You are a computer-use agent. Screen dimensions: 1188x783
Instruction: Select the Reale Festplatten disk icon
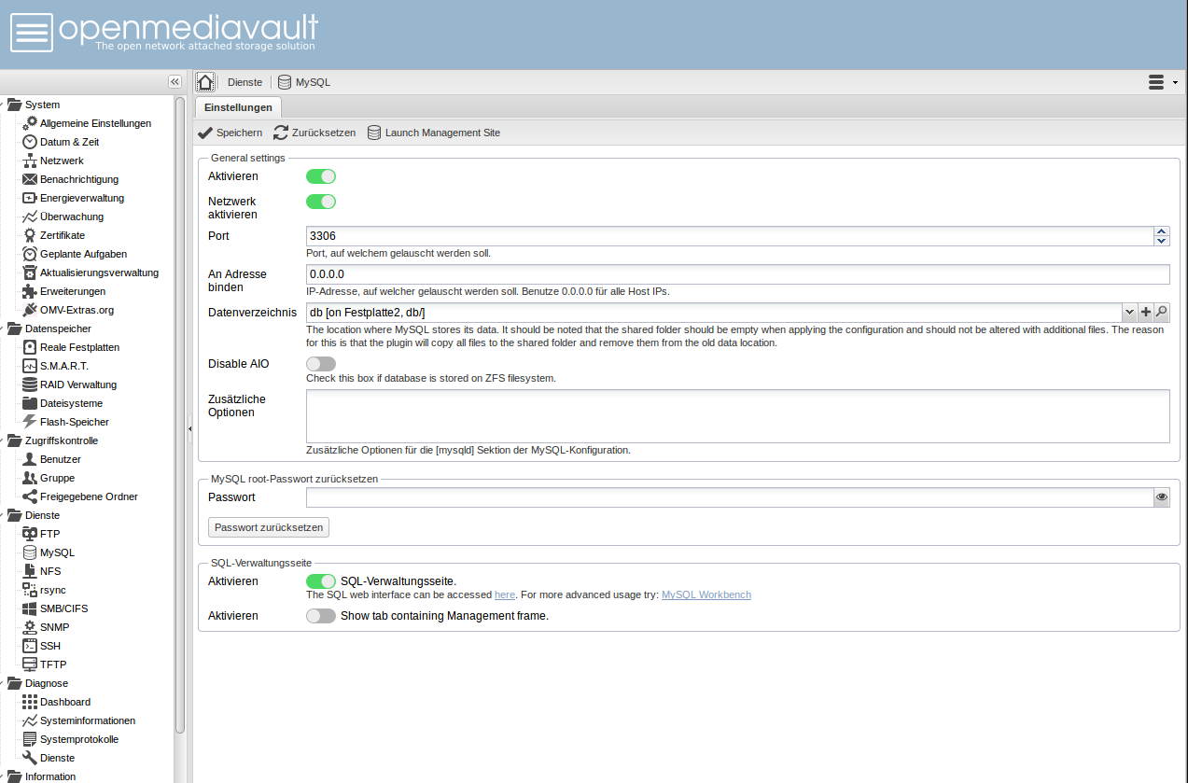point(30,347)
